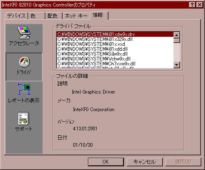This screenshot has height=170, width=205.
Task: Confirm with the OK button
Action: point(106,162)
